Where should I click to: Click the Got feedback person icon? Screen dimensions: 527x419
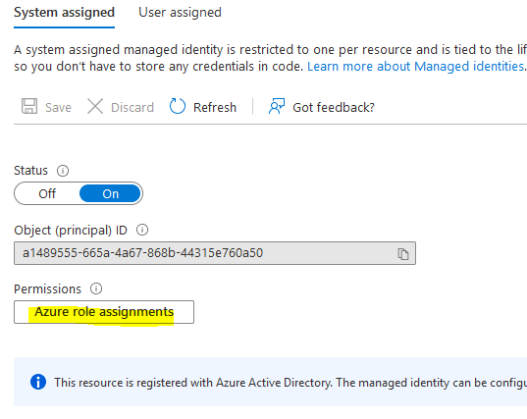(277, 107)
